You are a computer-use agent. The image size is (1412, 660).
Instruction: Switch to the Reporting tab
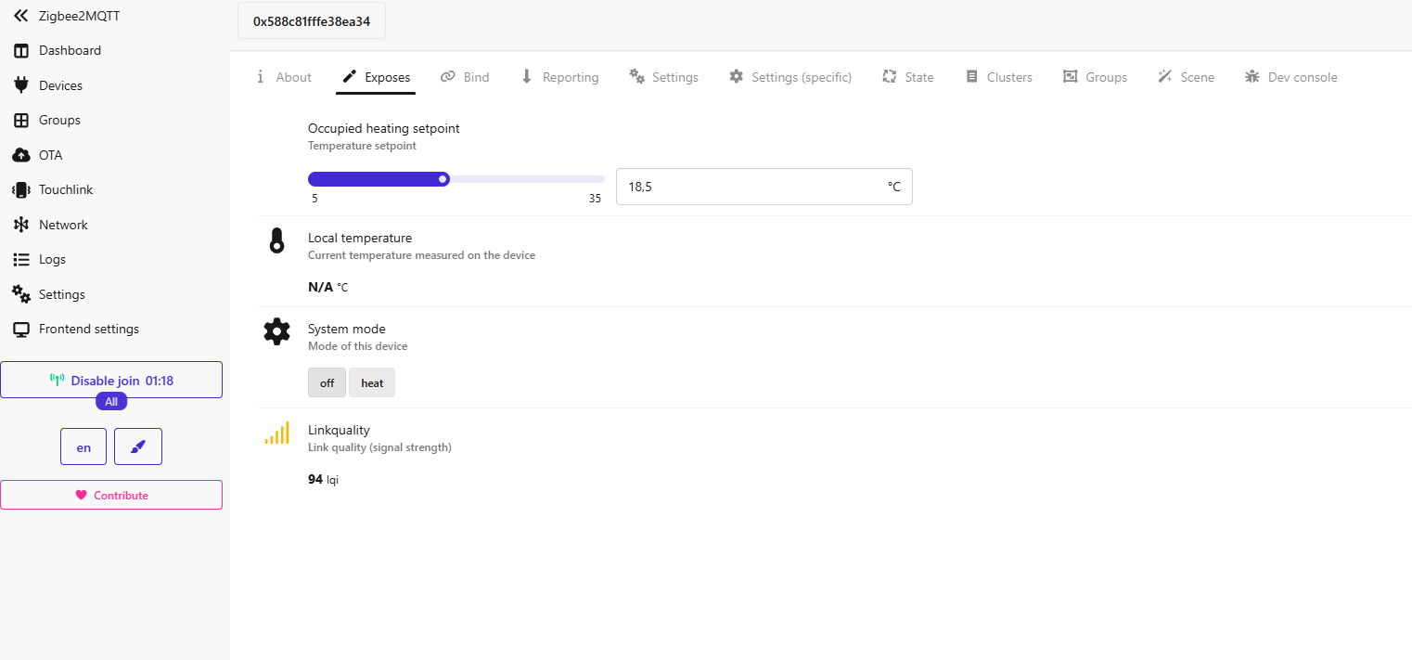coord(559,77)
